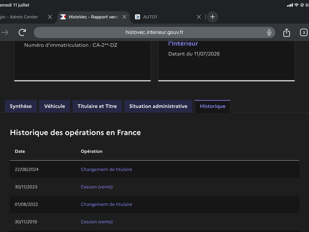Image resolution: width=309 pixels, height=232 pixels.
Task: Click Cession (vente) dated 30/11/2023
Action: [x=97, y=187]
